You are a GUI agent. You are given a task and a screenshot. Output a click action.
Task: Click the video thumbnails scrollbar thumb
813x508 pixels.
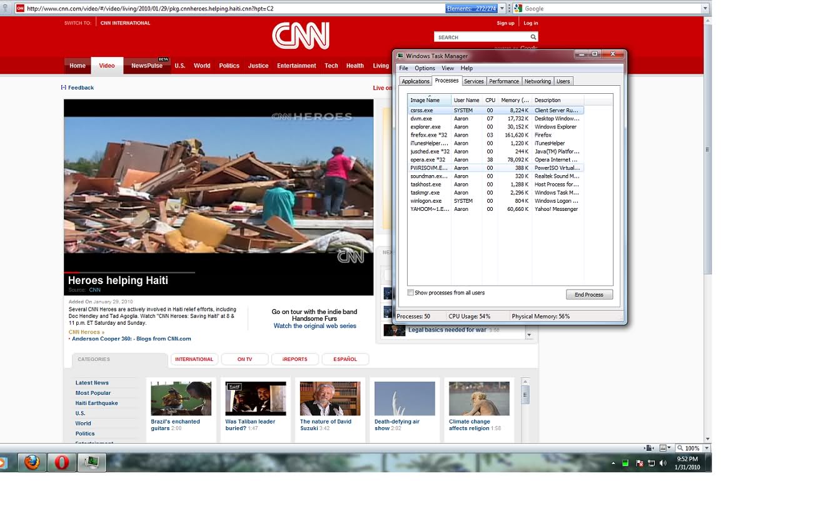(526, 395)
